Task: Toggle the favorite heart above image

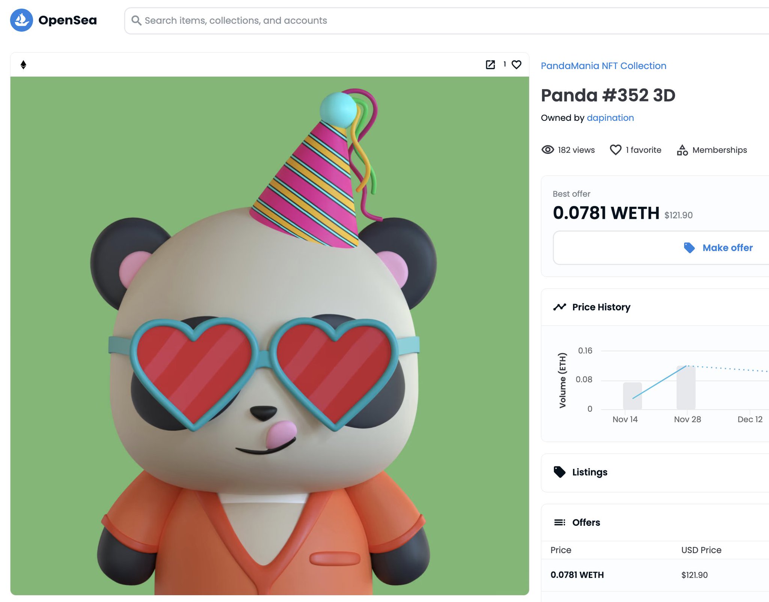Action: pos(516,65)
